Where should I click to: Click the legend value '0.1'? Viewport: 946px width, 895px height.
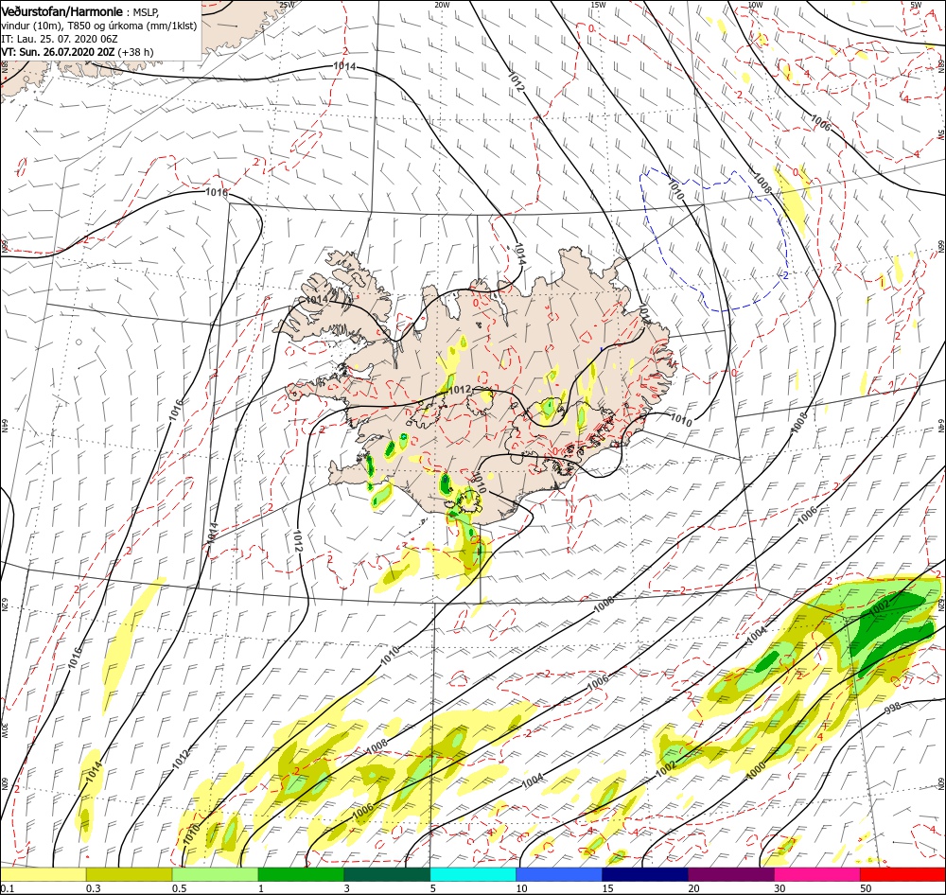click(8, 888)
